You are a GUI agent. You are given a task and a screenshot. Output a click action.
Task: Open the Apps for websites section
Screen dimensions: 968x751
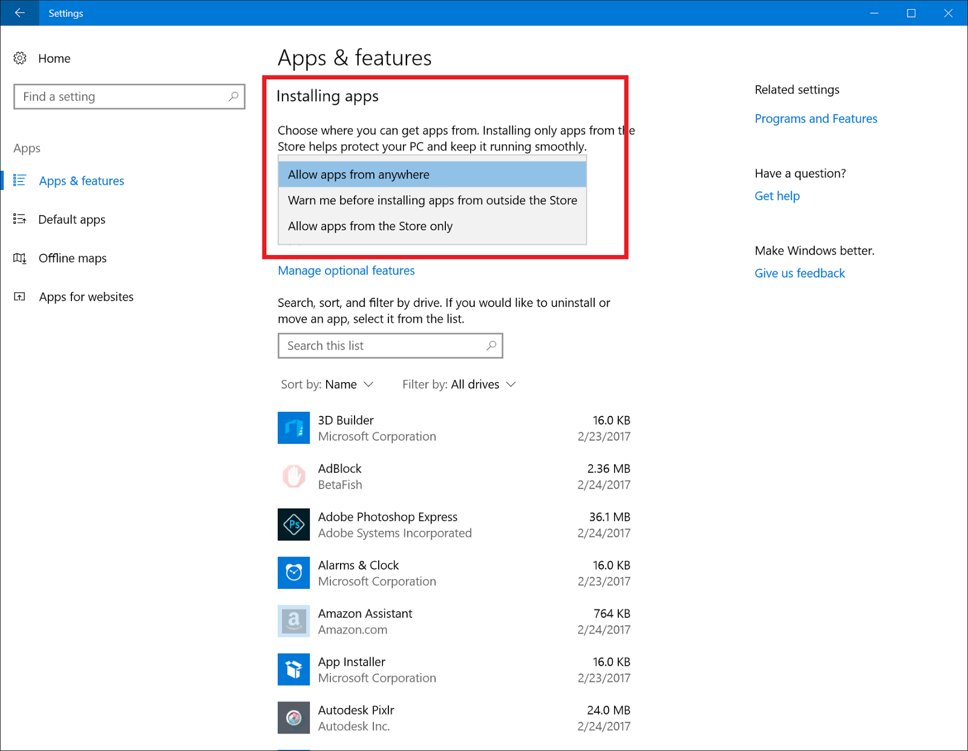pyautogui.click(x=86, y=296)
